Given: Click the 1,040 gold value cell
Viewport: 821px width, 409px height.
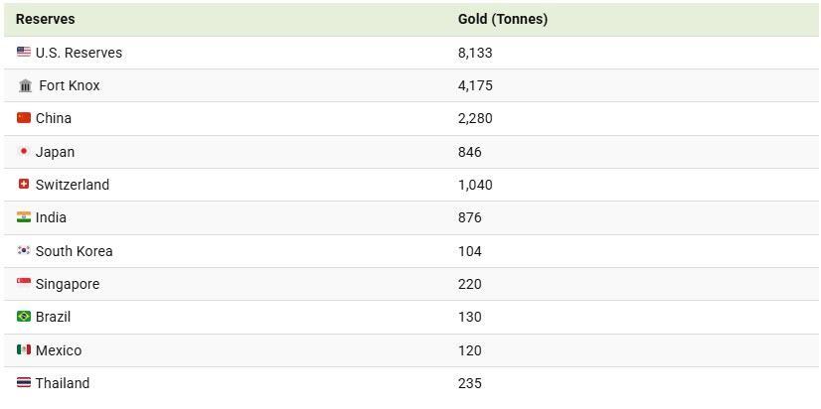Looking at the screenshot, I should click(x=475, y=185).
